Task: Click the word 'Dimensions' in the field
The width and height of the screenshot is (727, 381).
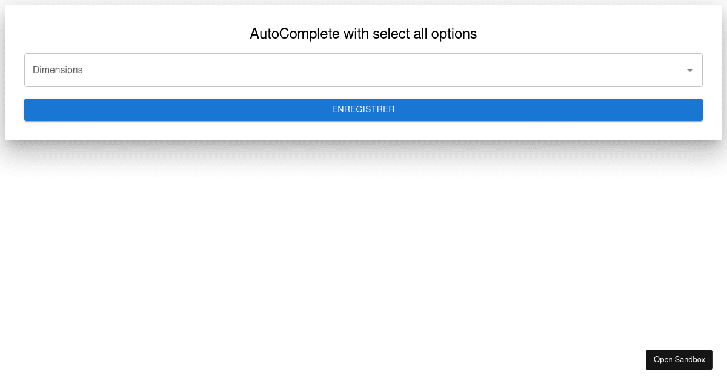Action: coord(58,70)
